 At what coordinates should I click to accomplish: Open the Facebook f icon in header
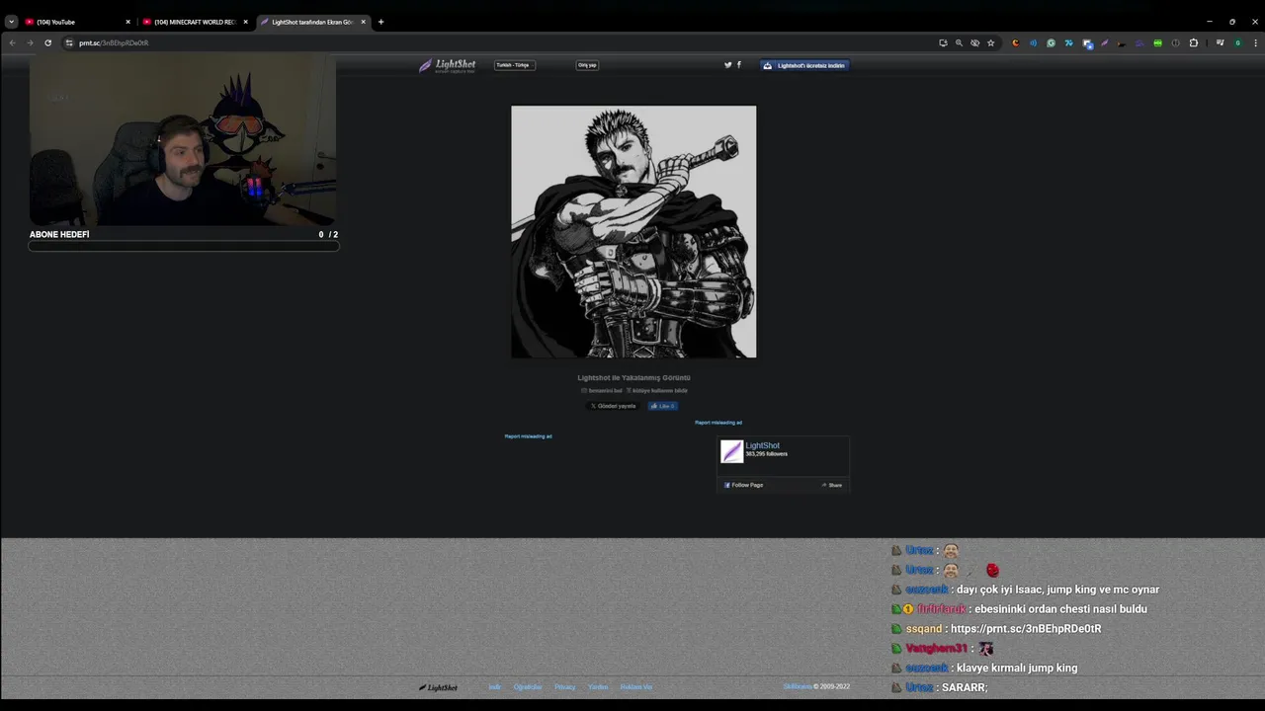[x=738, y=65]
